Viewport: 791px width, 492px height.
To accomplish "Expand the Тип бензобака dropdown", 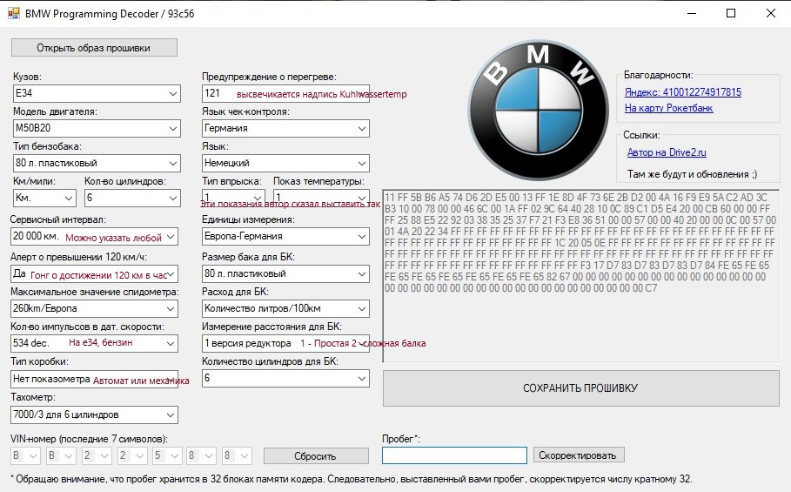I will pyautogui.click(x=97, y=163).
